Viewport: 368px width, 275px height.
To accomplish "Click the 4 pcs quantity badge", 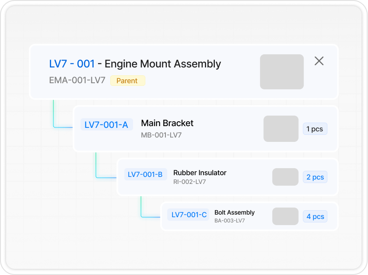I will point(315,216).
